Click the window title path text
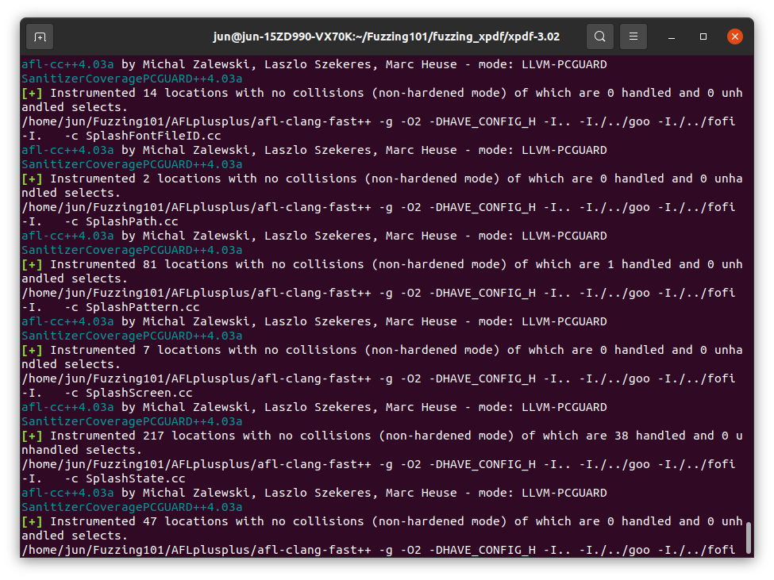Viewport: 774px width, 580px height. (387, 36)
